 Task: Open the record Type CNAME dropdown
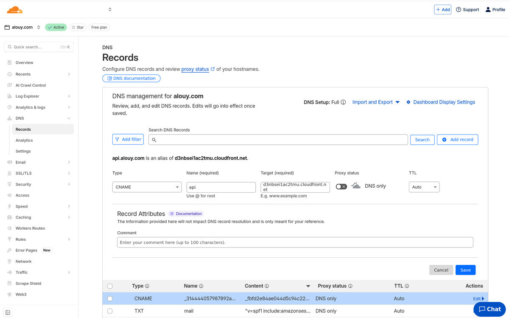147,187
